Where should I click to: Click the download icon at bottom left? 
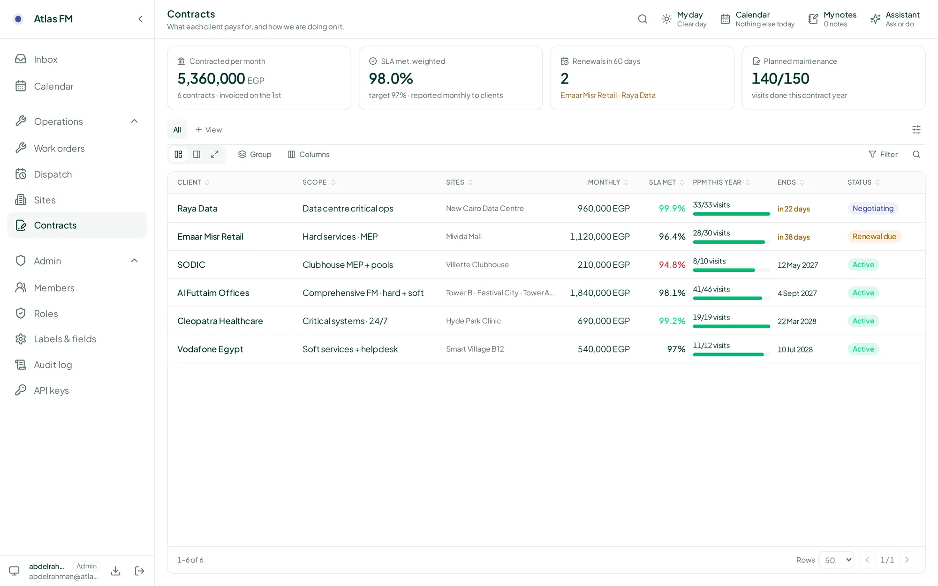pos(116,571)
